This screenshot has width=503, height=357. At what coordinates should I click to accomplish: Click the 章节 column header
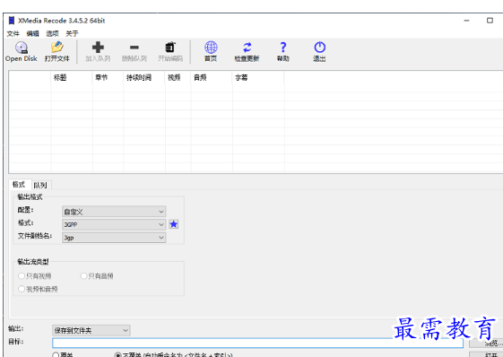click(108, 77)
